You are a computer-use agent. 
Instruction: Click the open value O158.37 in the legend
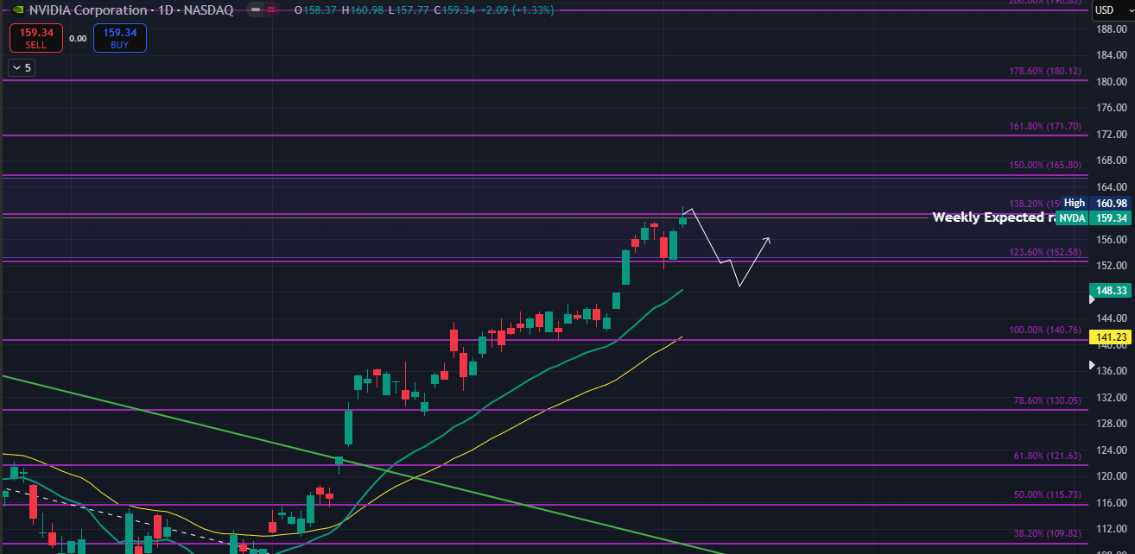pos(317,10)
